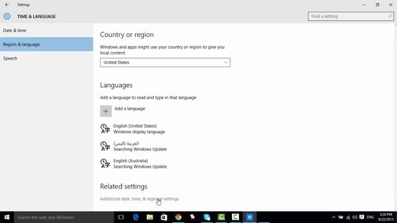
Task: Select English (Australia) language entry
Action: coord(134,164)
